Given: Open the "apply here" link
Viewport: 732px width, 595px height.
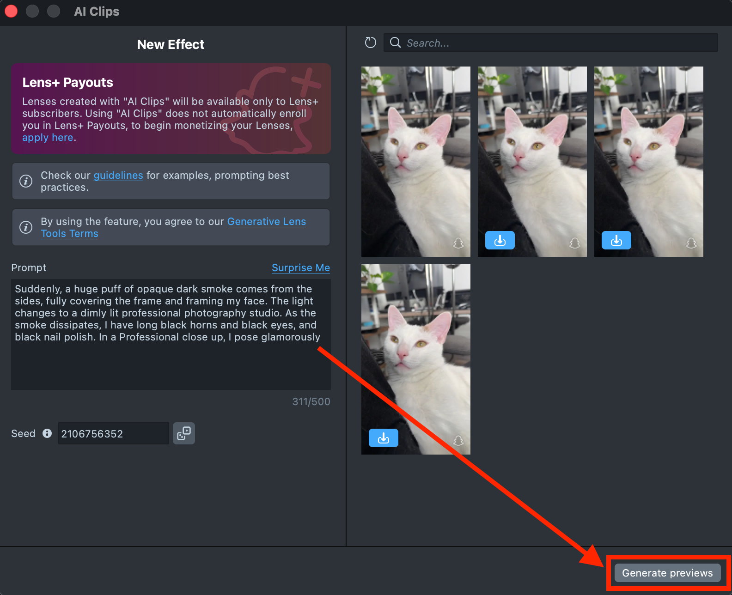Looking at the screenshot, I should (x=48, y=138).
